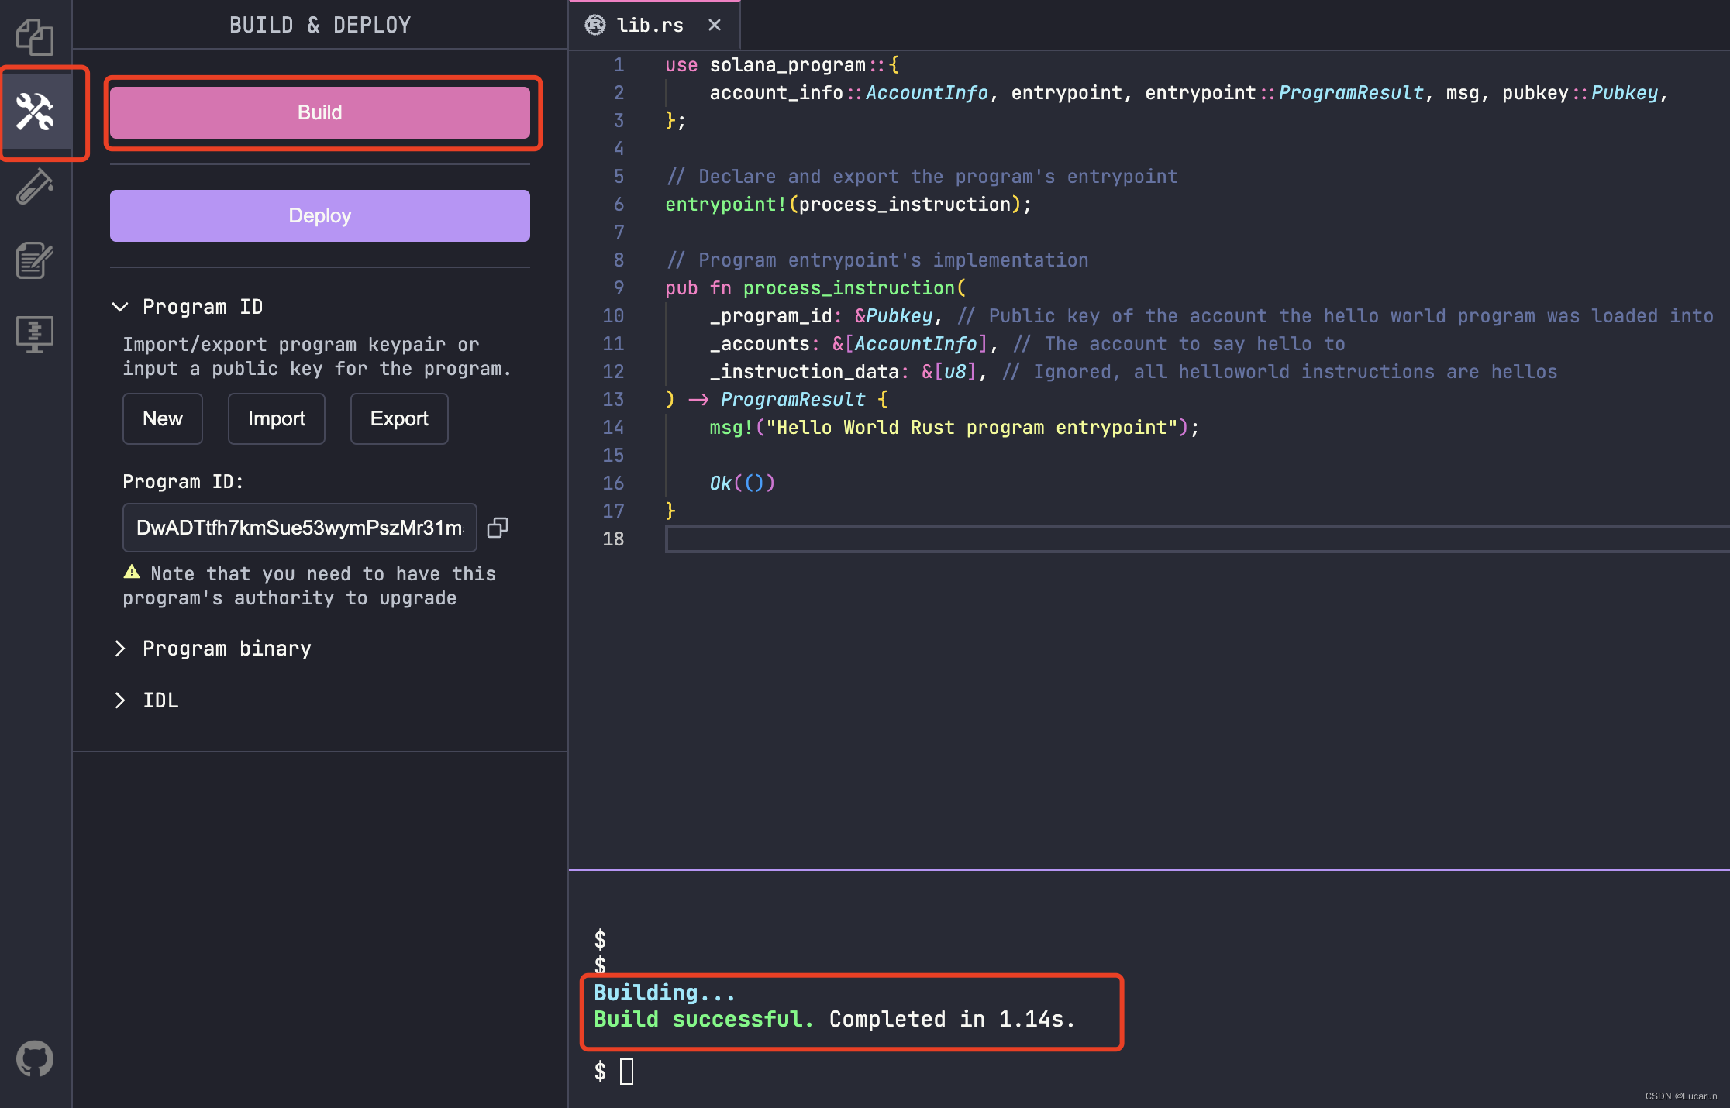The image size is (1730, 1108).
Task: Open the GitHub icon link
Action: [35, 1058]
